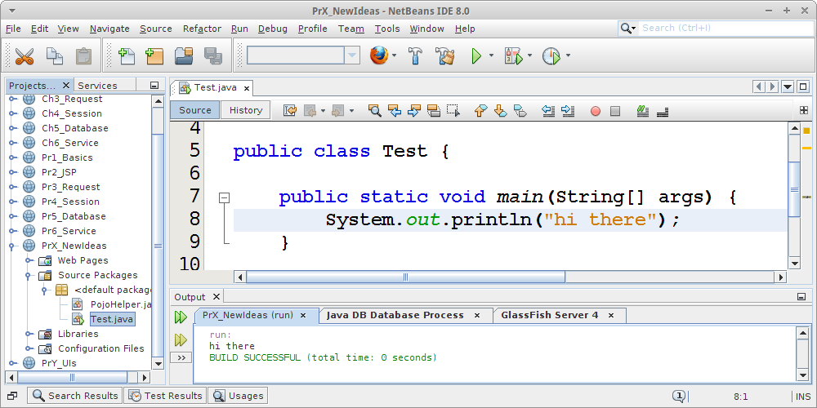Click Shift Line Left editor icon

(547, 110)
